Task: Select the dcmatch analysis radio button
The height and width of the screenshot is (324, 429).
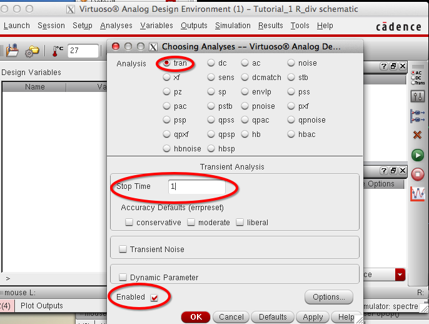Action: click(x=245, y=77)
